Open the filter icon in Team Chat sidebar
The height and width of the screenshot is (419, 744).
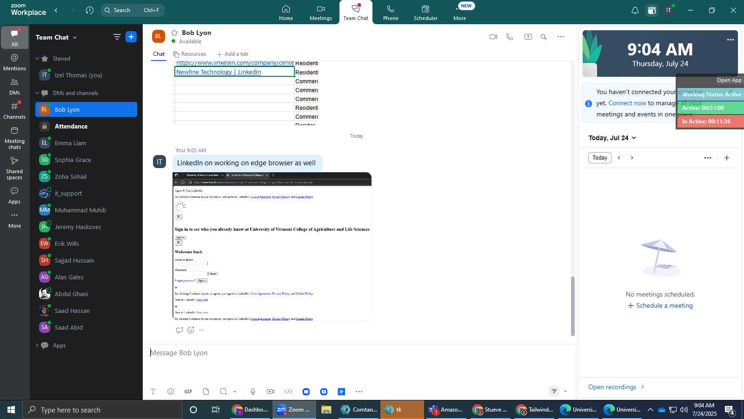pos(117,37)
